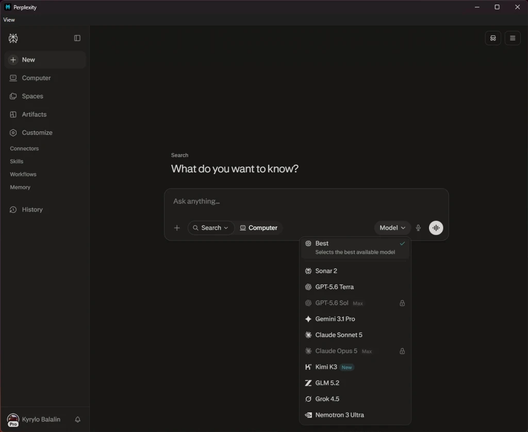This screenshot has height=432, width=528.
Task: Open Artifacts from the sidebar
Action: [45, 114]
